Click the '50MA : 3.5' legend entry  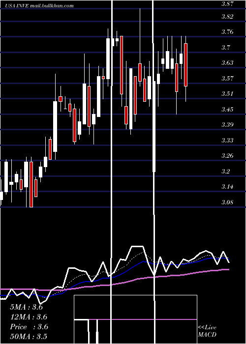29,336
